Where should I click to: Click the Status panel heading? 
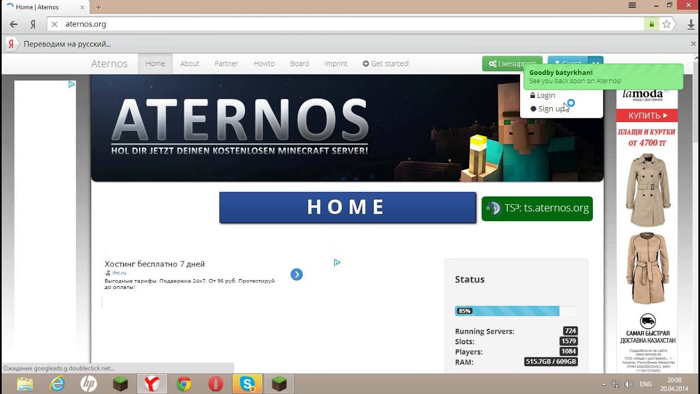pos(470,279)
